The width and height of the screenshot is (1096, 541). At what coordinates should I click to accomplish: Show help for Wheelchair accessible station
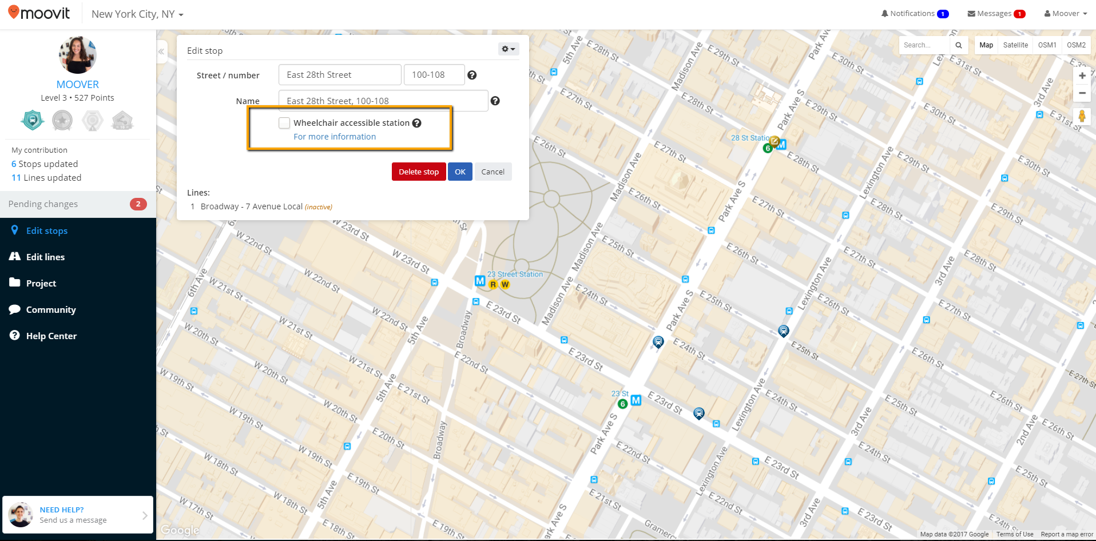click(417, 123)
